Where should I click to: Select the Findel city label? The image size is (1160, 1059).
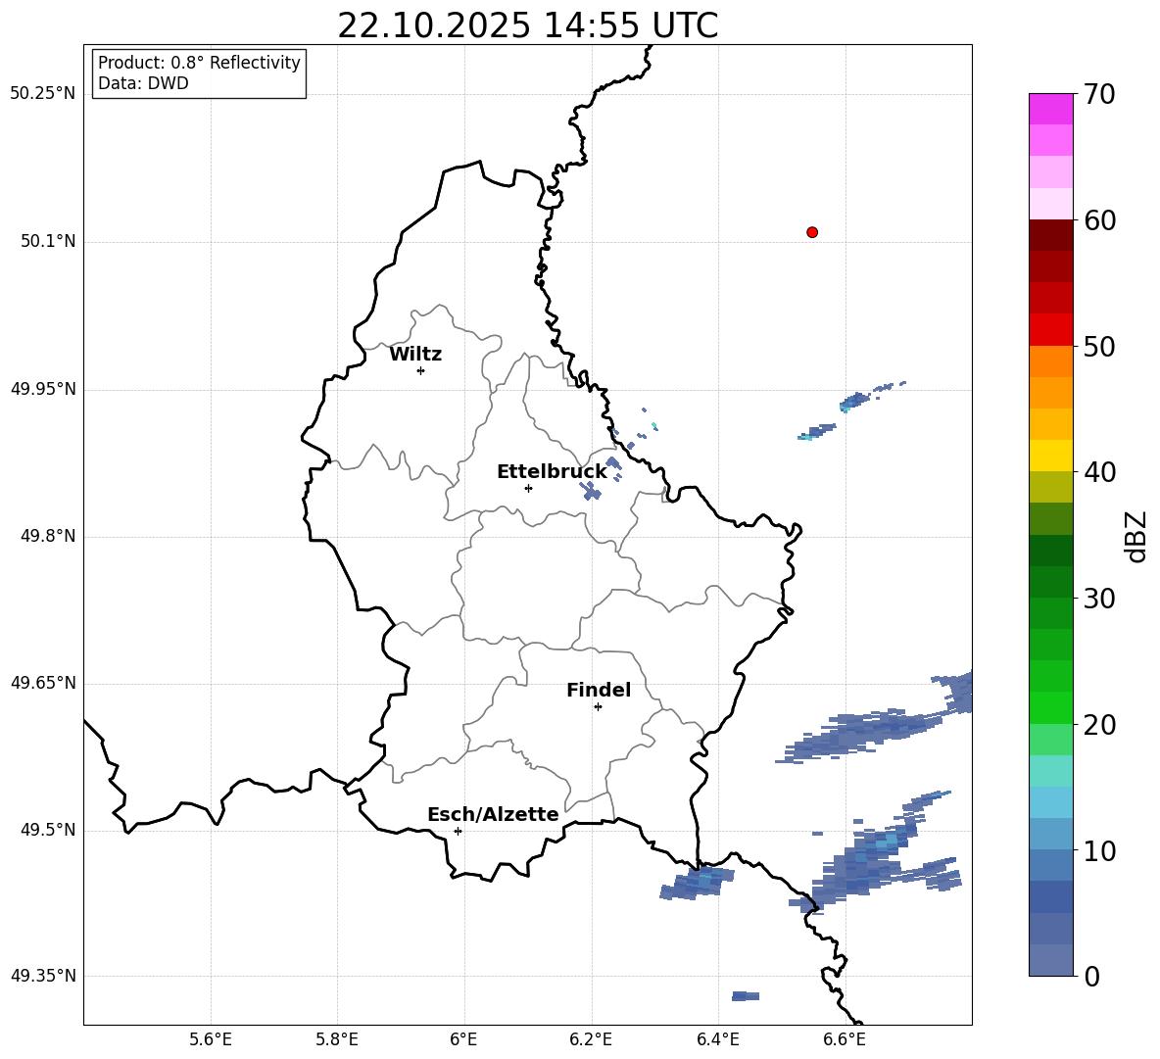599,690
